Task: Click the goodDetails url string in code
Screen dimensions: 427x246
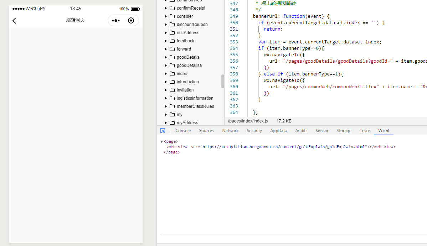Action: tap(338, 61)
